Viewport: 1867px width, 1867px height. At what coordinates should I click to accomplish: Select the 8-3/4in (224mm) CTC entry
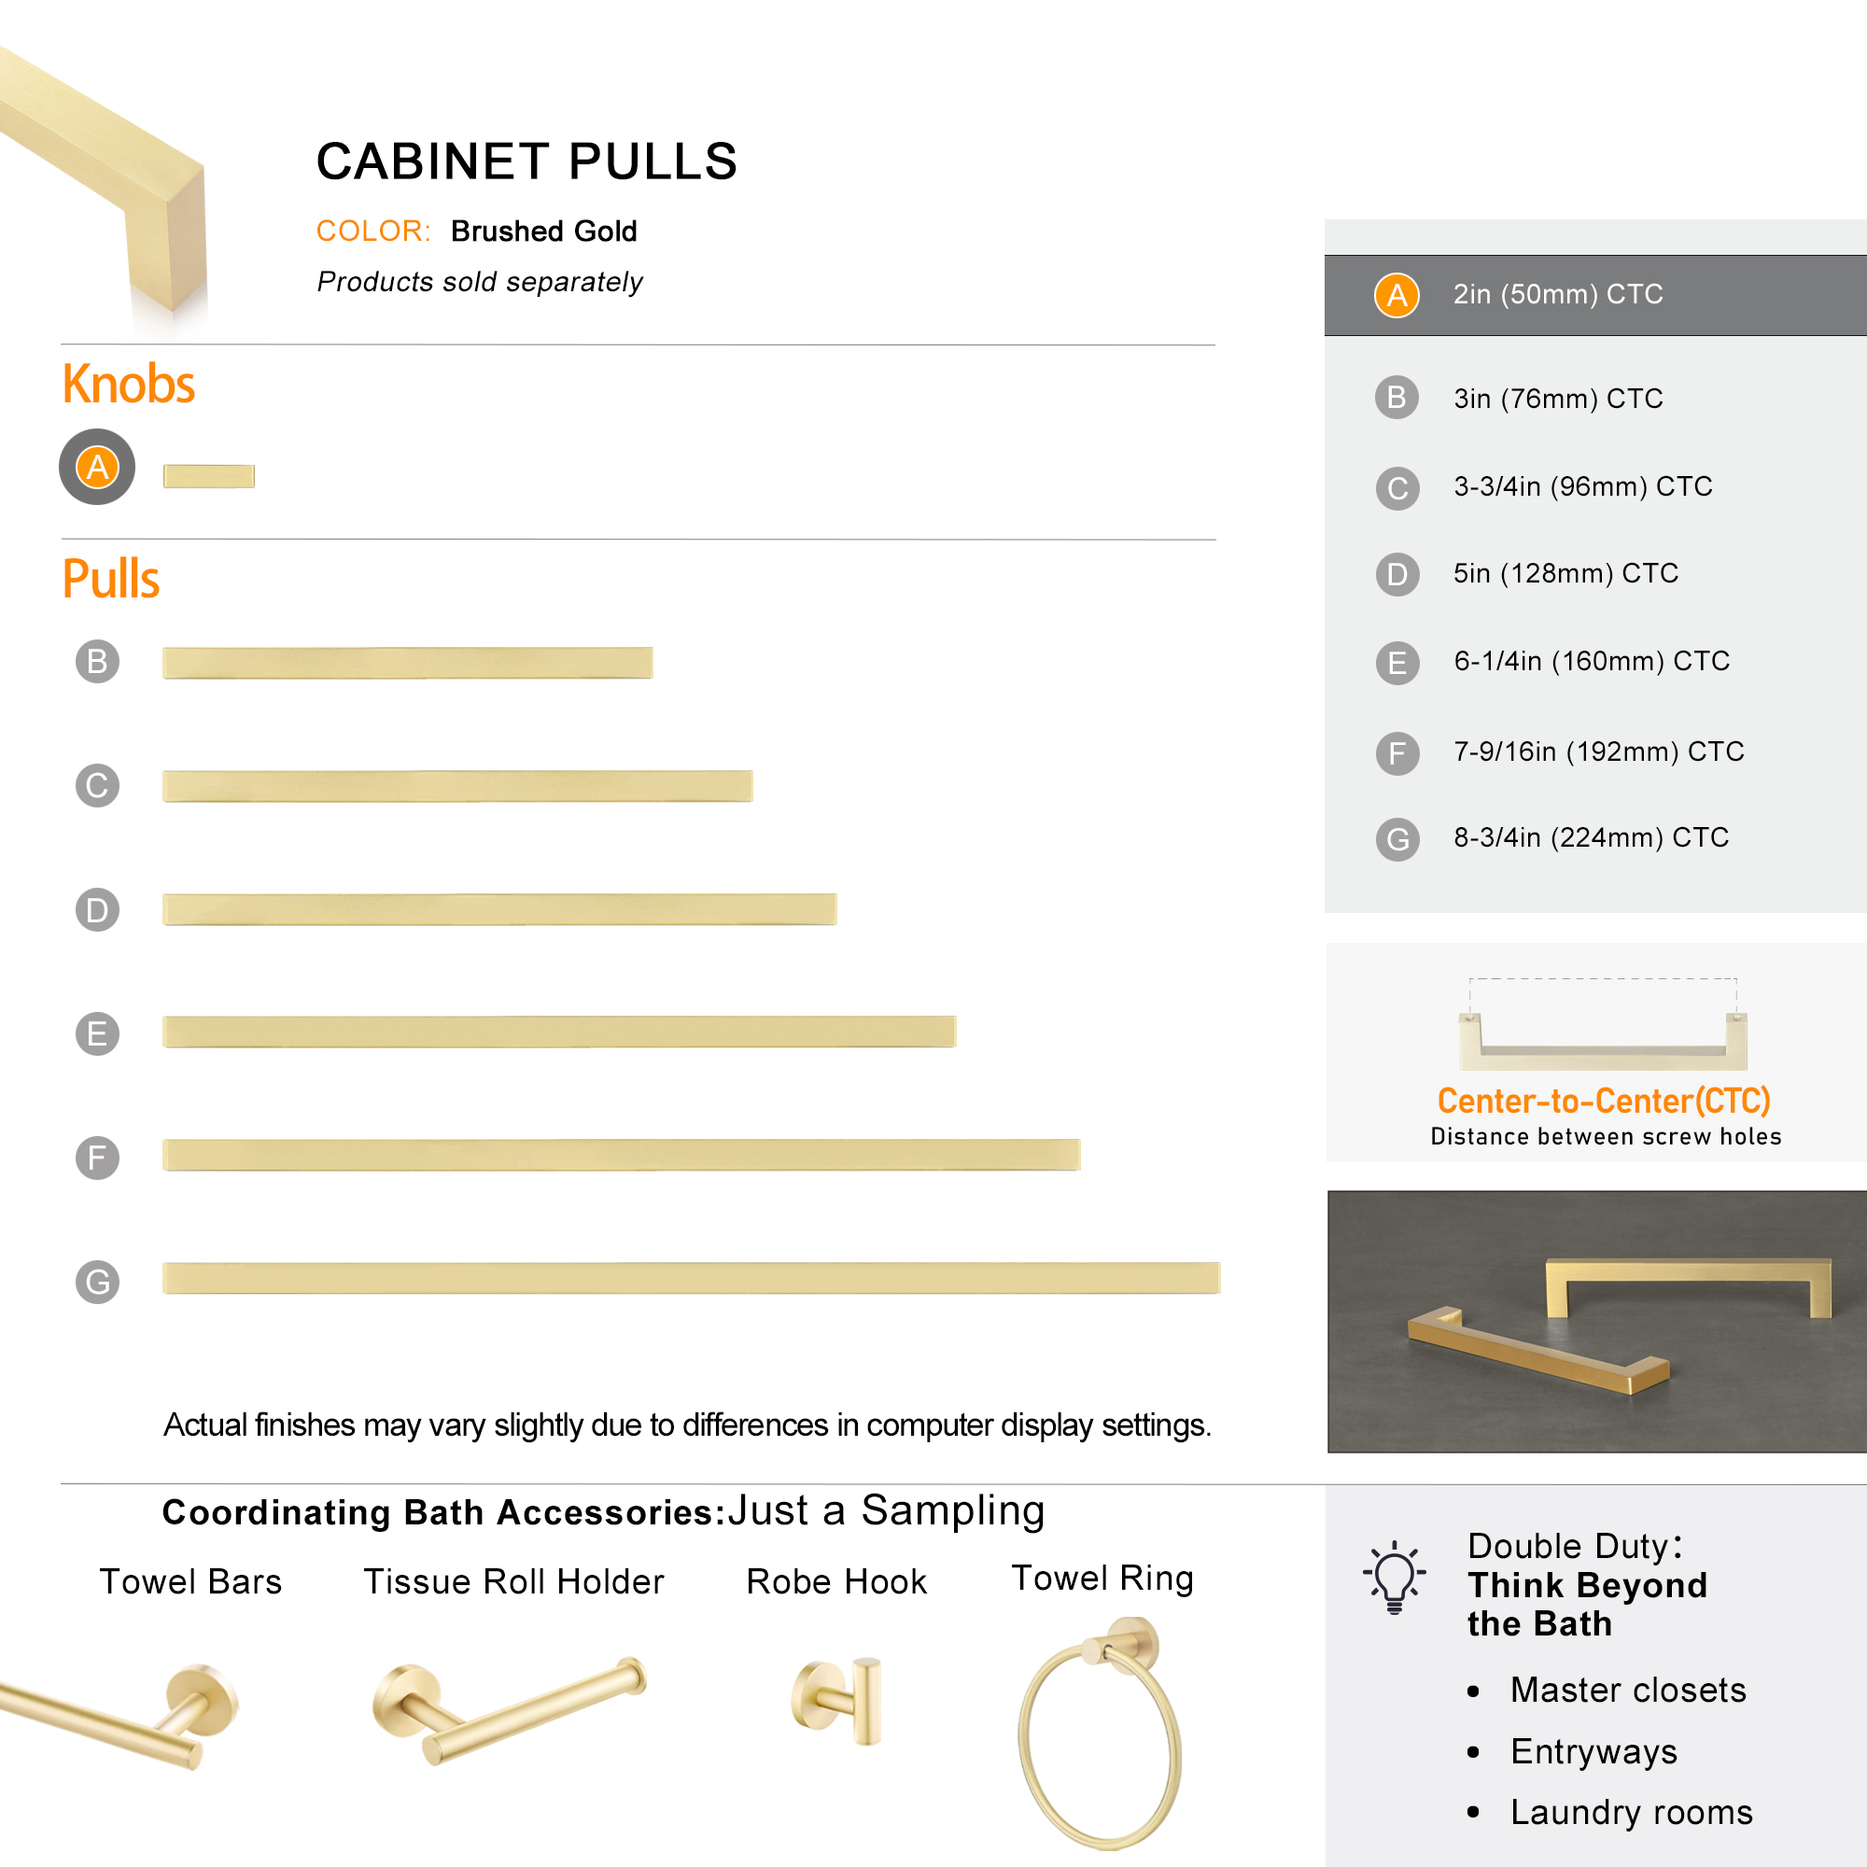point(1595,838)
